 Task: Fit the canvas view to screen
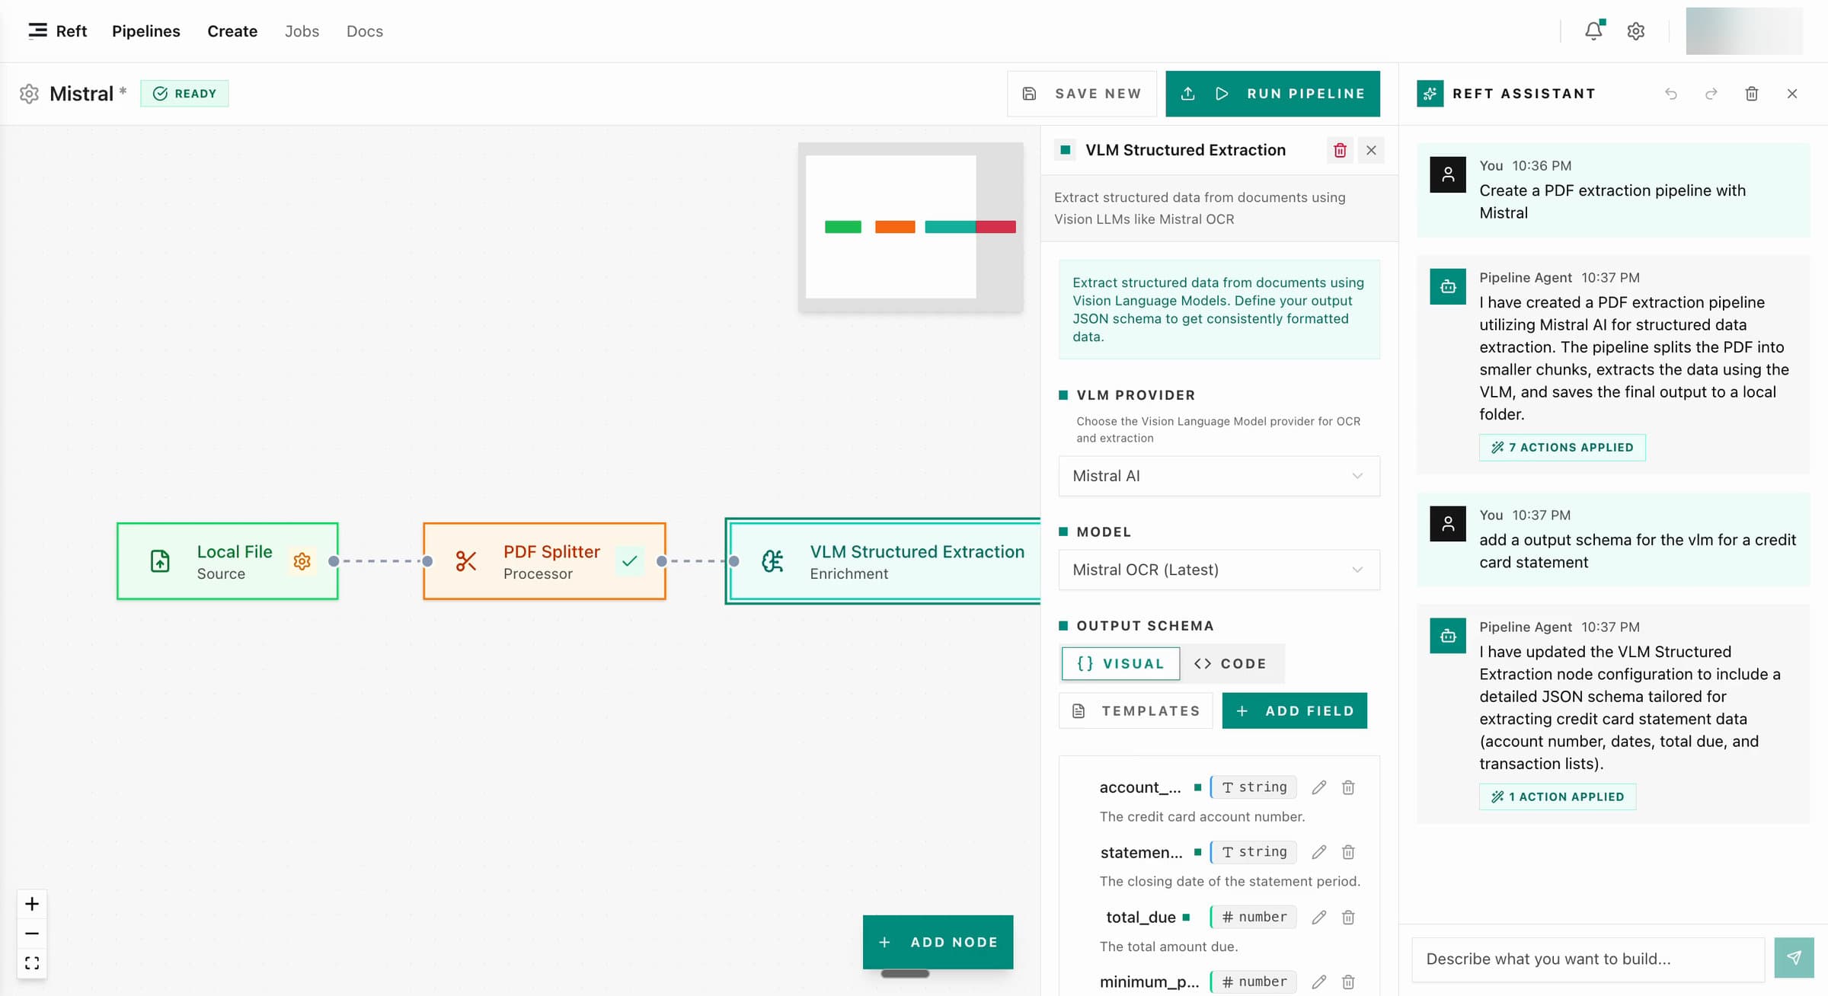pos(32,963)
